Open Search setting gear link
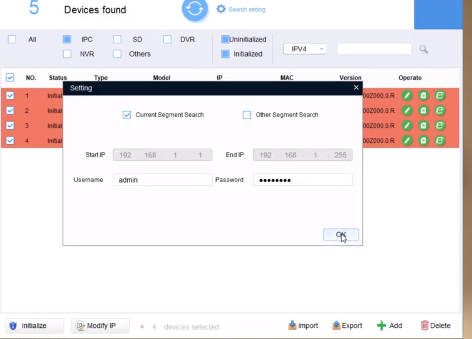Screen dimensions: 472x339 click(241, 9)
